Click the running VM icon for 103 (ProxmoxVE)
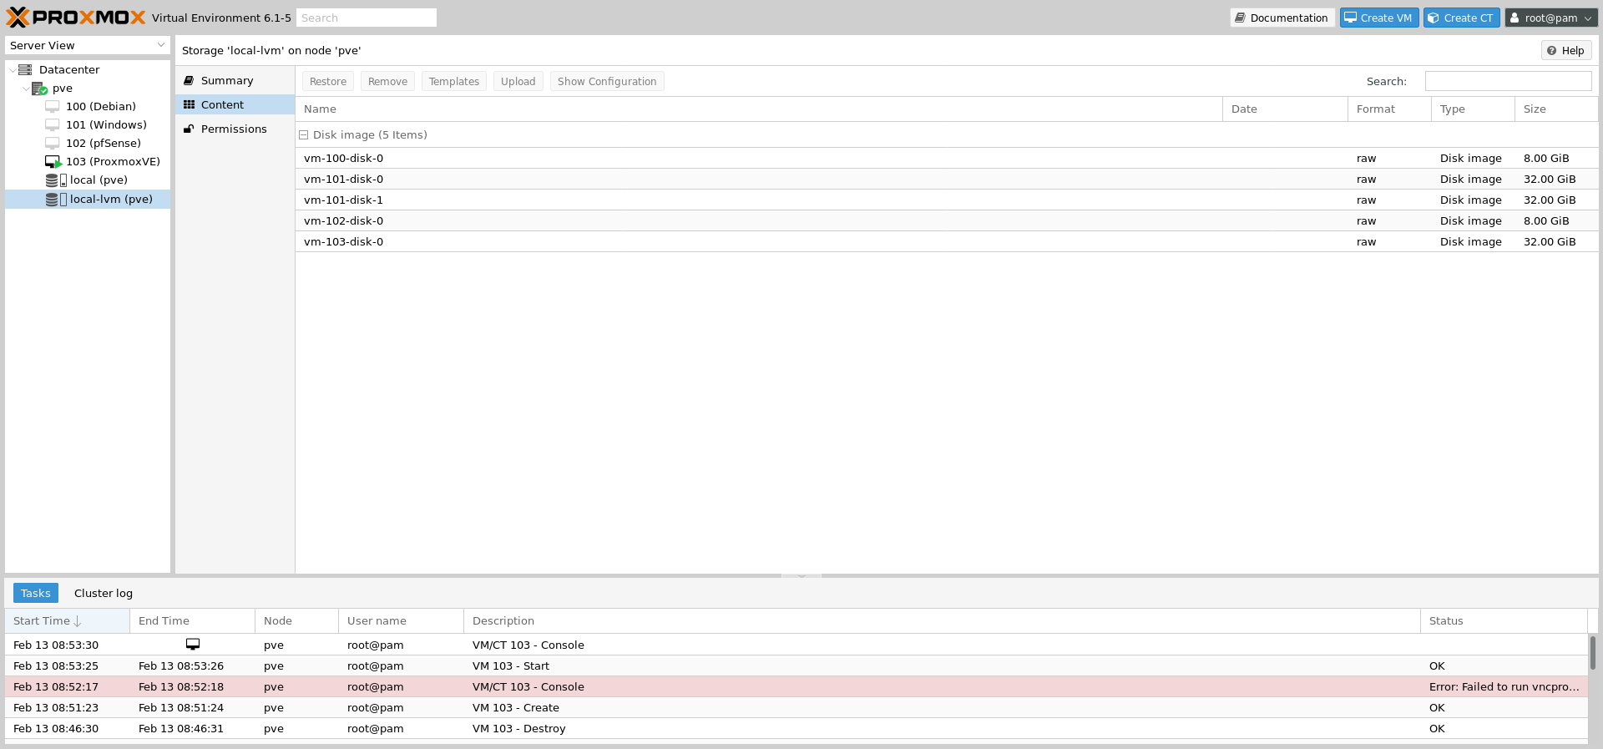Screen dimensions: 1603x749 (53, 162)
